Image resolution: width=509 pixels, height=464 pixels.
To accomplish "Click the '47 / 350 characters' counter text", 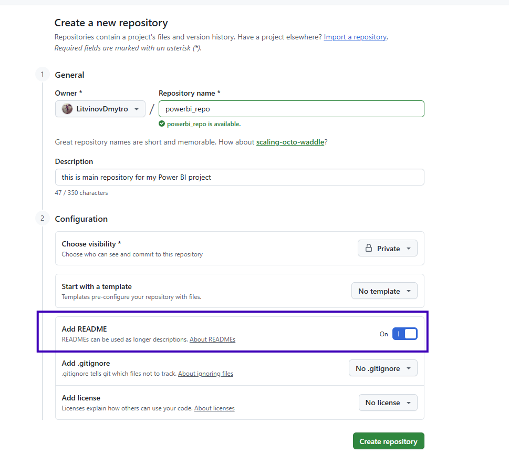I will point(81,193).
